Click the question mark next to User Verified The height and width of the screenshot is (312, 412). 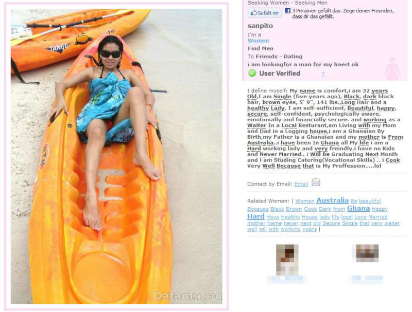(x=323, y=74)
